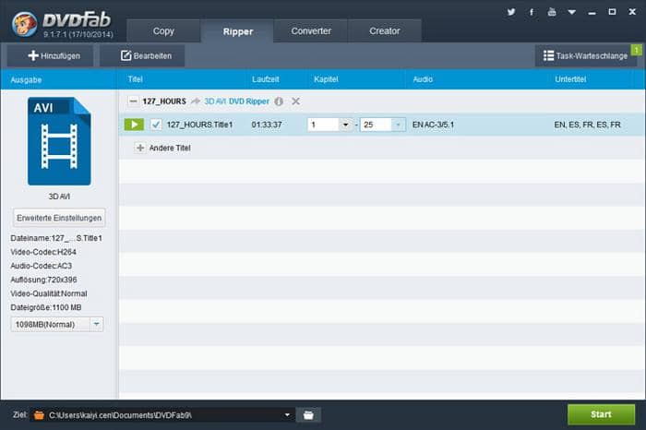Expand Andere Titel with plus icon
This screenshot has width=646, height=430.
click(140, 148)
